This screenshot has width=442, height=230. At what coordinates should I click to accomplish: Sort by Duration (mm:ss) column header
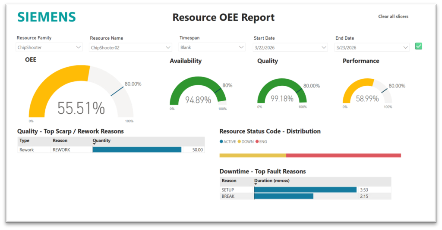coord(272,180)
